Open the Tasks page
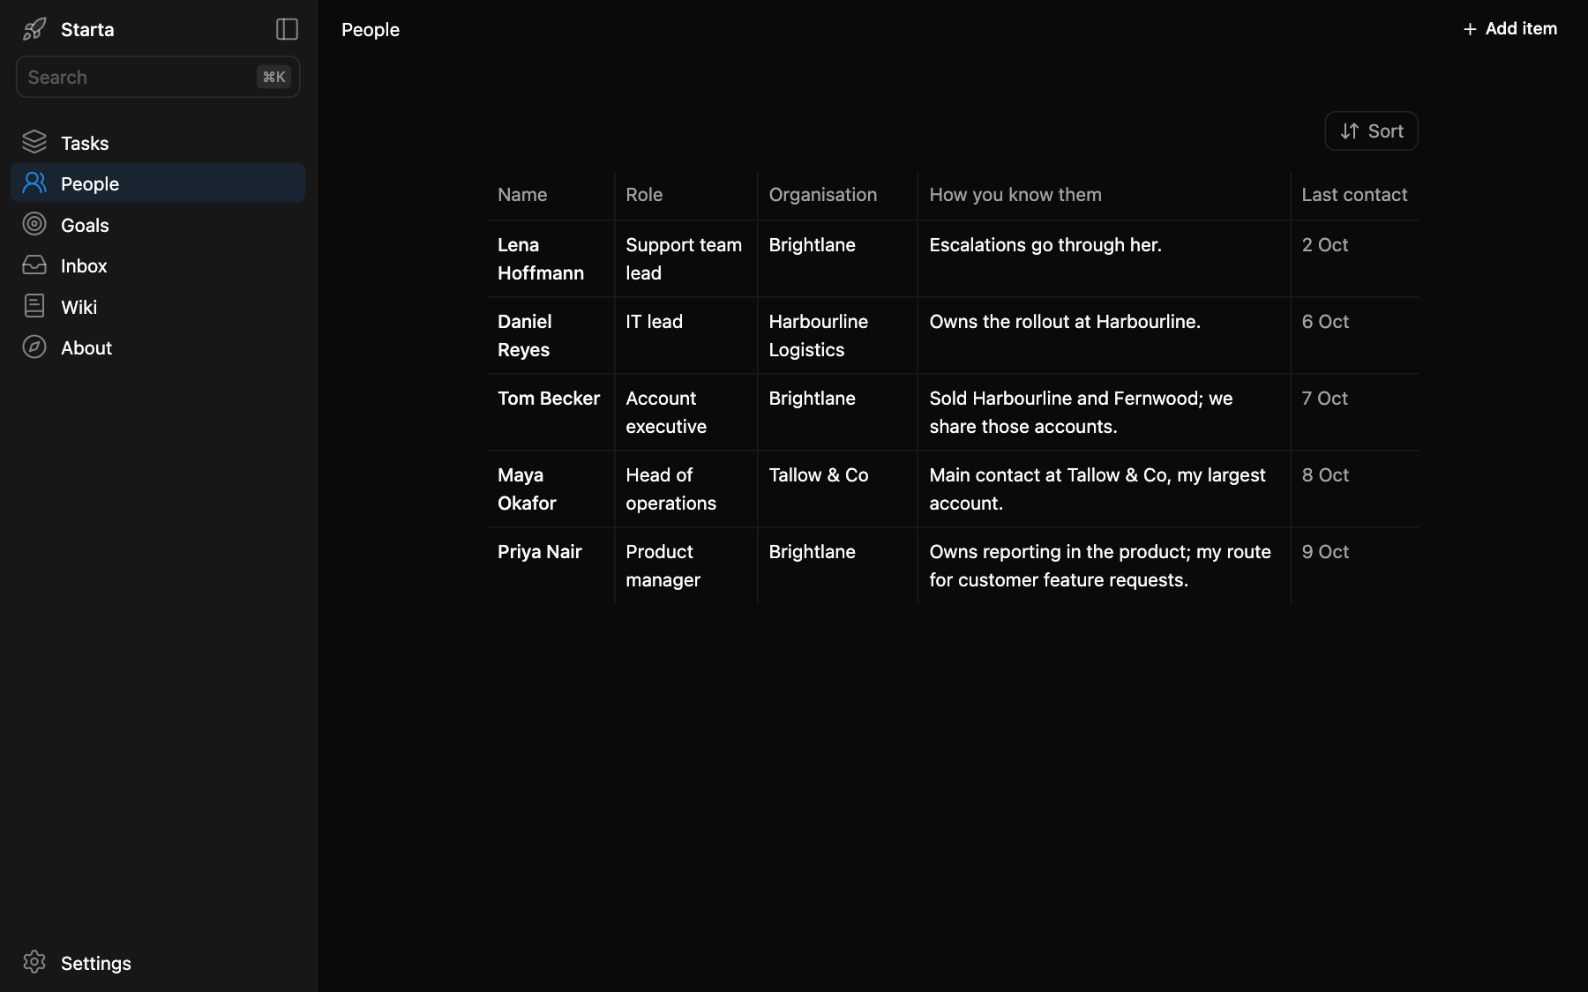Image resolution: width=1588 pixels, height=992 pixels. point(158,142)
